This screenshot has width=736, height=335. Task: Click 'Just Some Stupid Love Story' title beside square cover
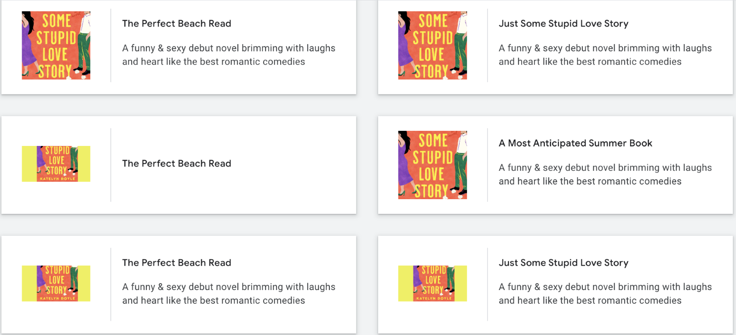pyautogui.click(x=563, y=23)
